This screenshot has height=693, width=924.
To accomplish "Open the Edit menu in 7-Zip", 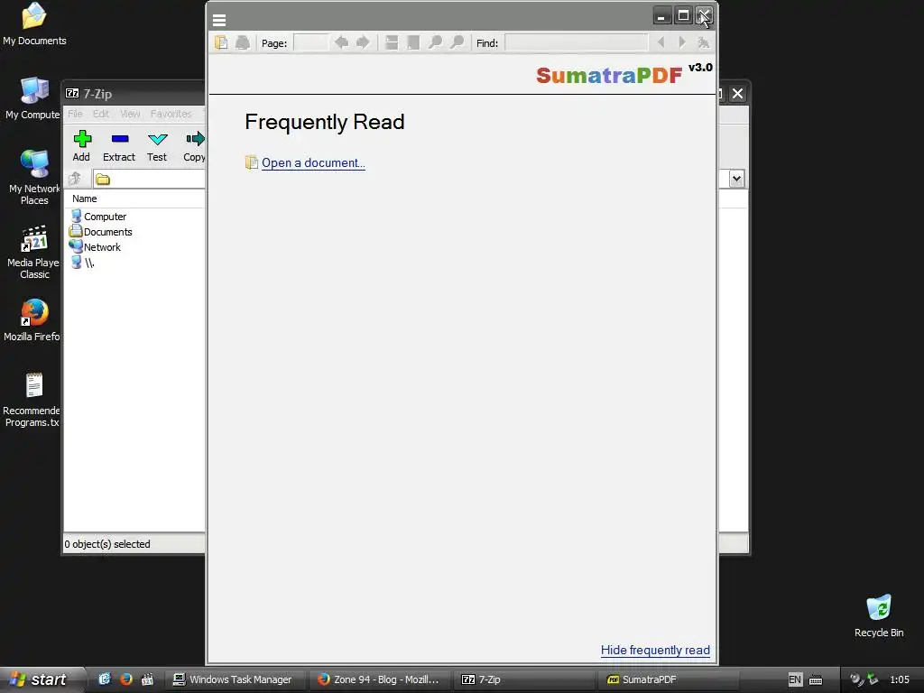I will coord(101,114).
